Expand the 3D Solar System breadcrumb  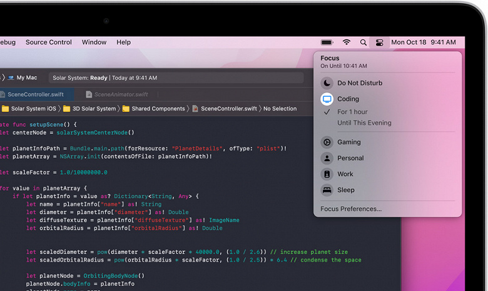[89, 109]
